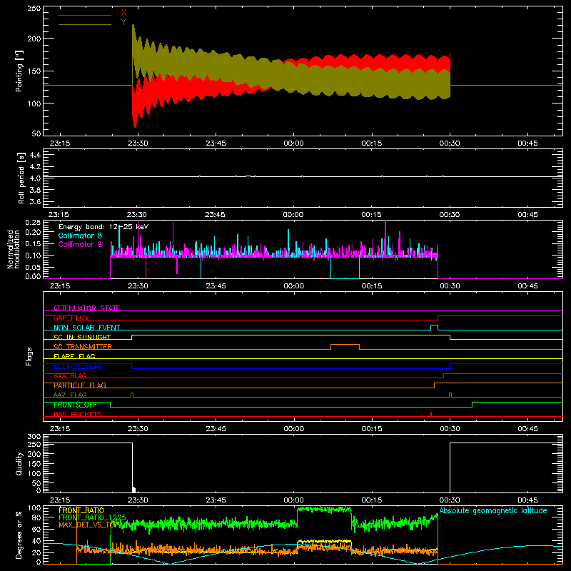
Task: Click 00:15 time label under modulation panel
Action: click(x=372, y=286)
